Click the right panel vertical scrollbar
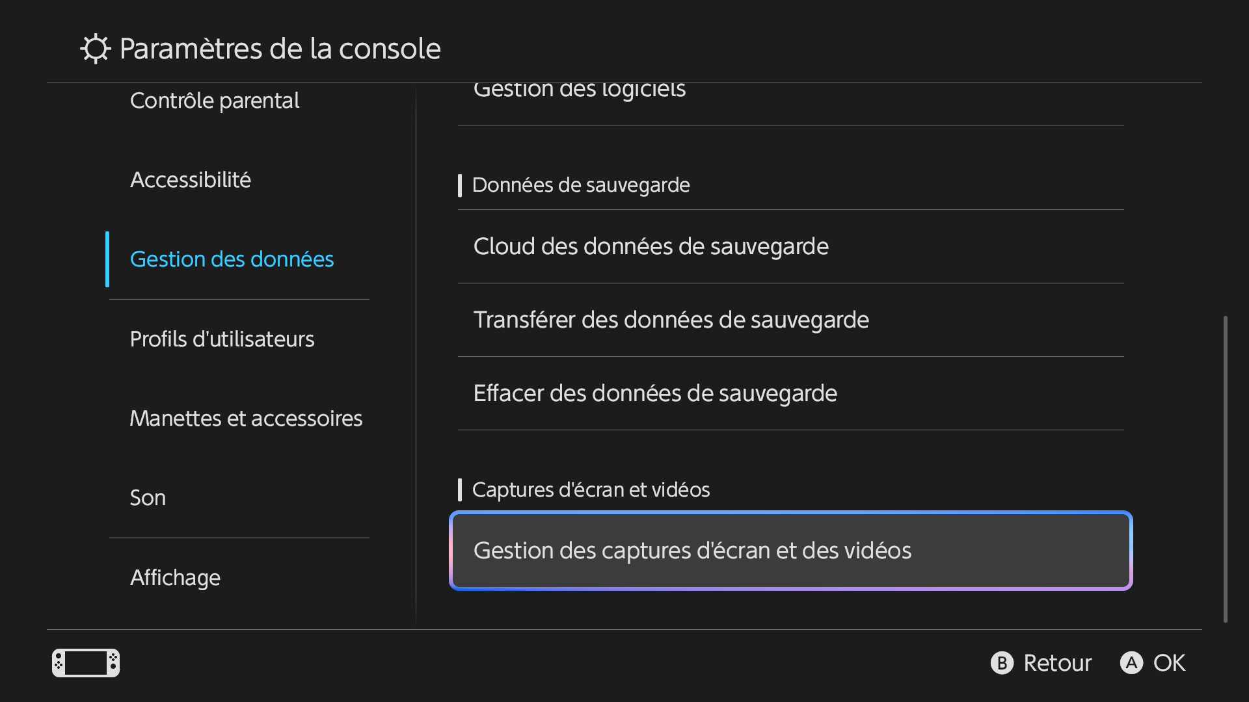Image resolution: width=1249 pixels, height=702 pixels. point(1226,468)
